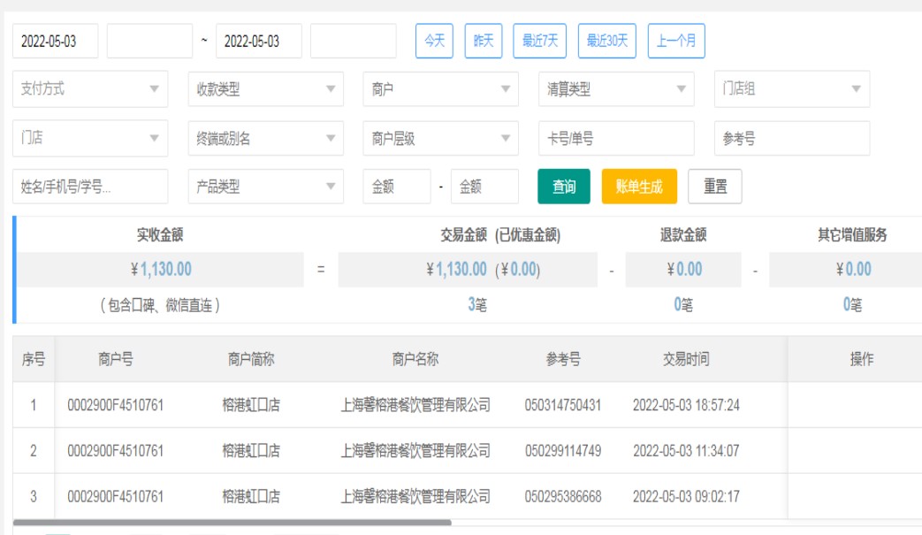This screenshot has height=535, width=922.
Task: Click the 交易时间 column header
Action: point(686,359)
